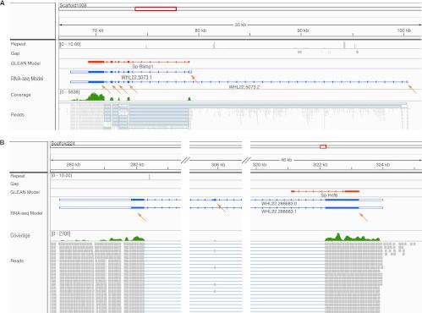
Task: Select the WHL22.5073.1 RNA-seq transcript
Action: (131, 72)
